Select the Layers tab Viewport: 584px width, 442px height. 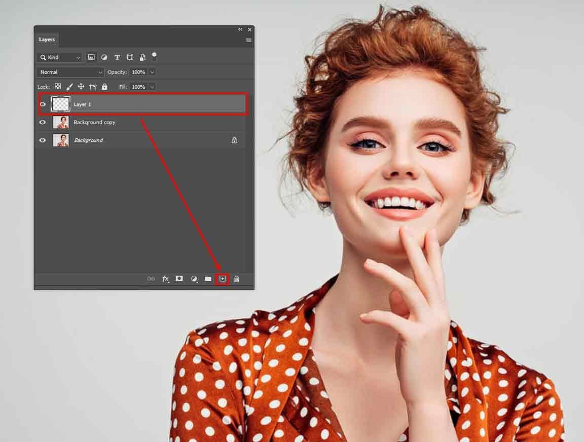click(x=47, y=39)
